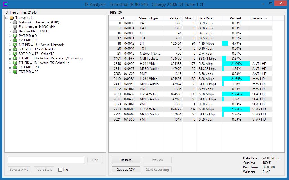This screenshot has height=180, width=289.
Task: Click the ANT1 HD H.264 Video percent bar
Action: [236, 64]
